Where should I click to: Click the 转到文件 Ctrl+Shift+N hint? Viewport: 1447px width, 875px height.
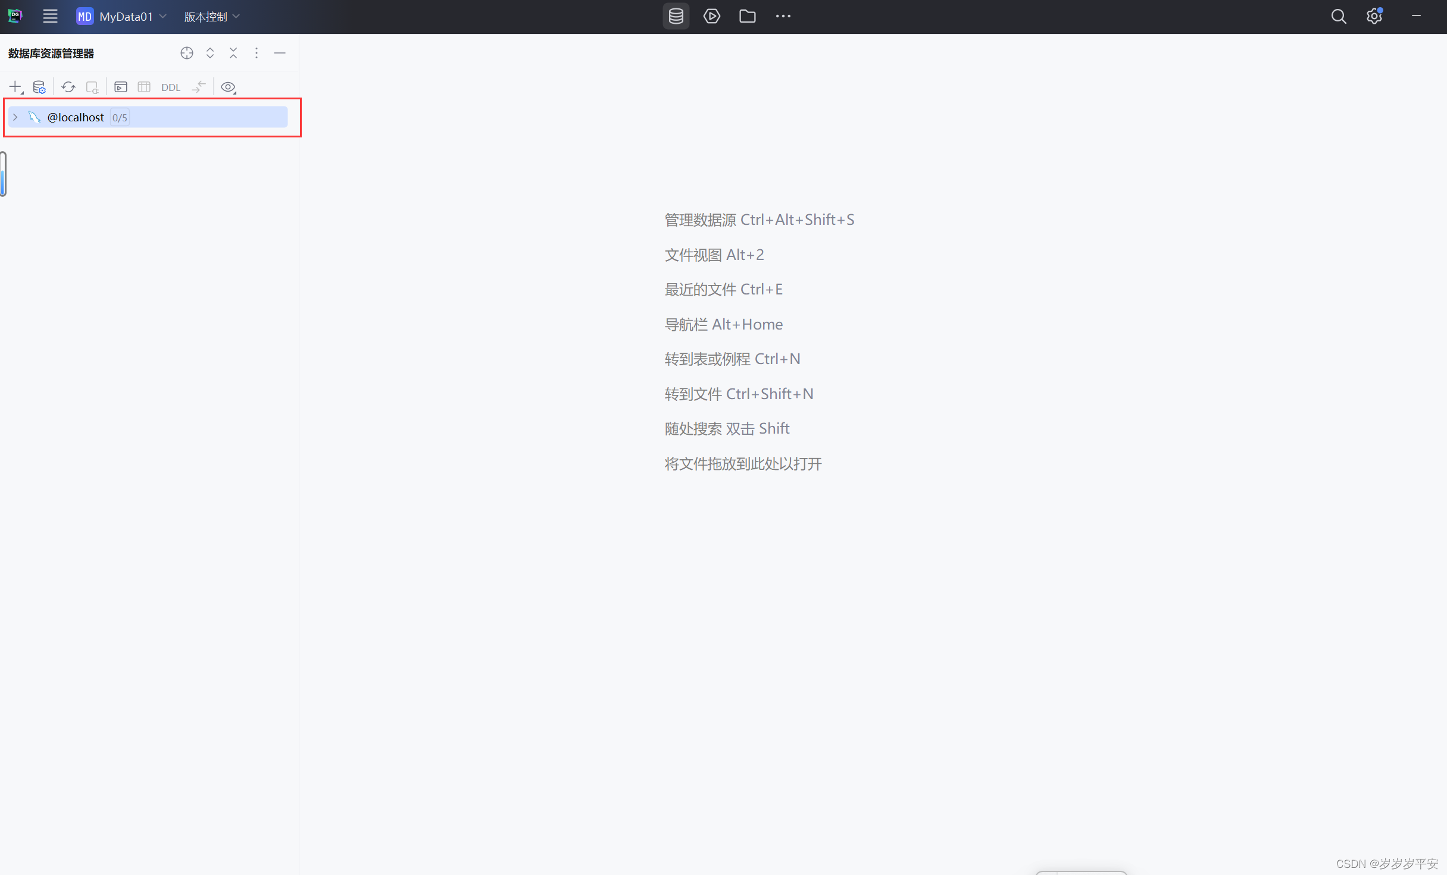coord(739,394)
